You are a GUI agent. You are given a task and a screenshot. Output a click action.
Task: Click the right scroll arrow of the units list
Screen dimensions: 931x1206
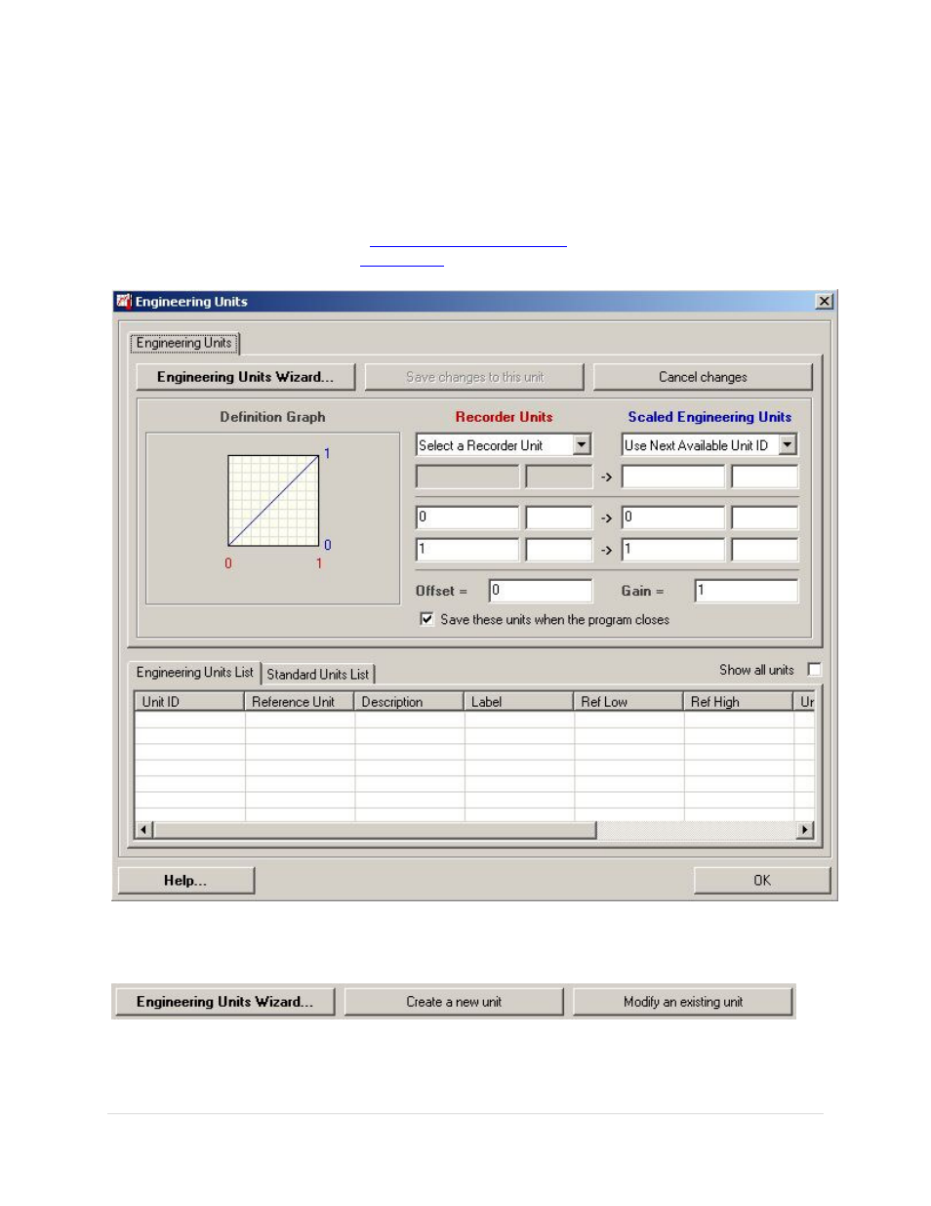(805, 830)
